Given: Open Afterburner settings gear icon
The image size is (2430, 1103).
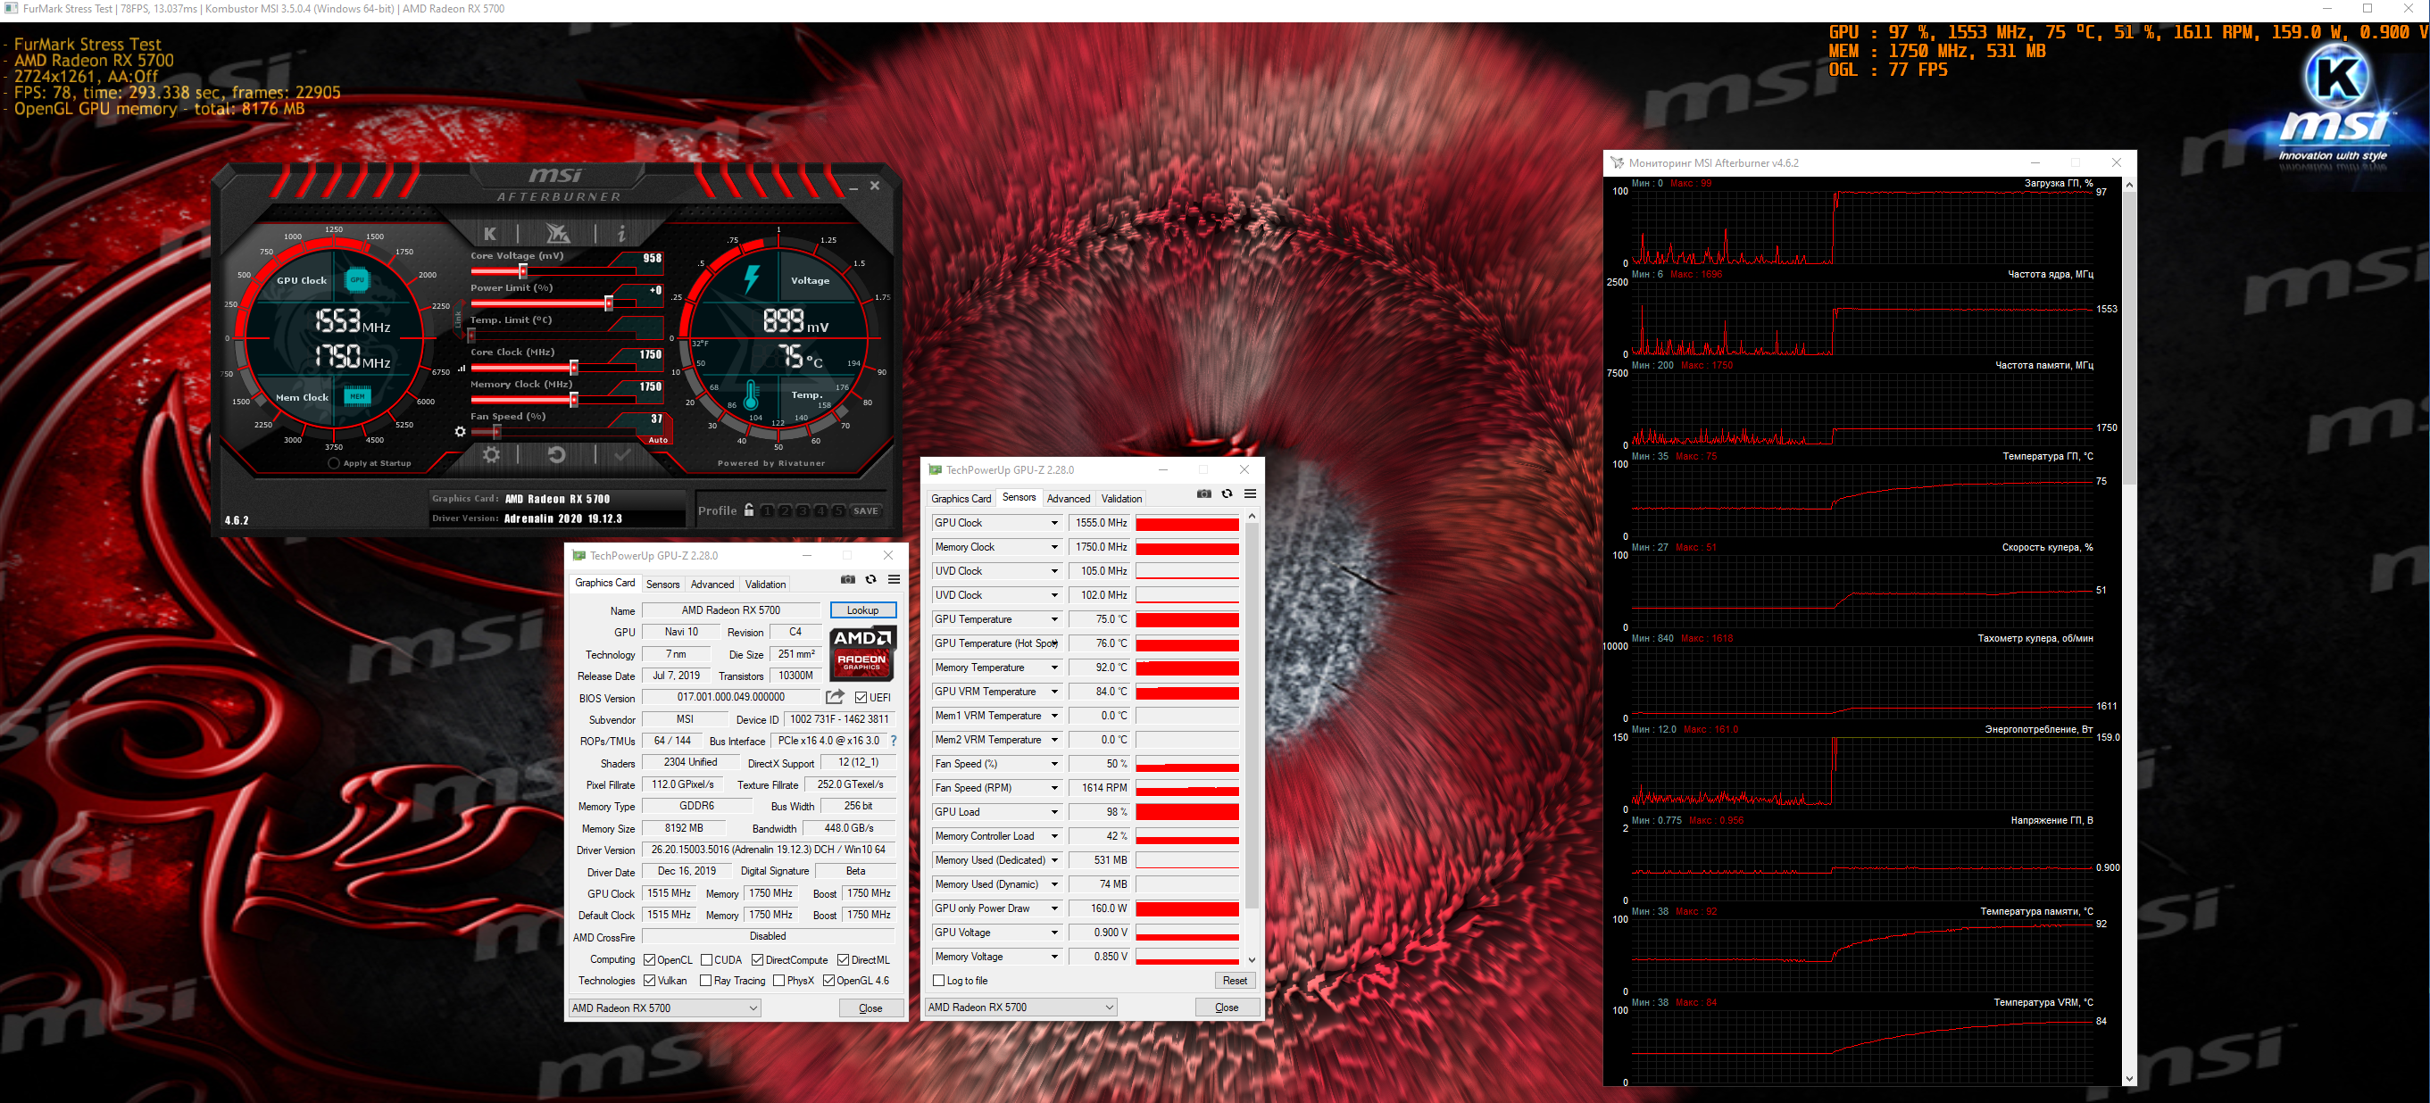Looking at the screenshot, I should 492,454.
